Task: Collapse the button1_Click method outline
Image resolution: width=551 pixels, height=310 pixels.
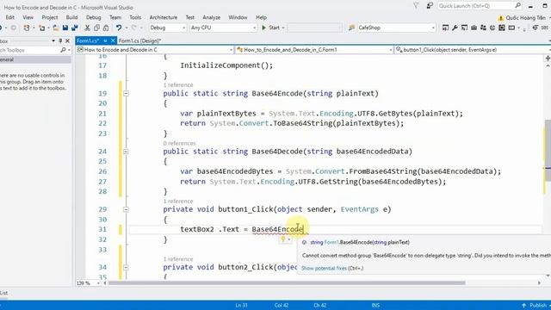Action: coord(126,209)
